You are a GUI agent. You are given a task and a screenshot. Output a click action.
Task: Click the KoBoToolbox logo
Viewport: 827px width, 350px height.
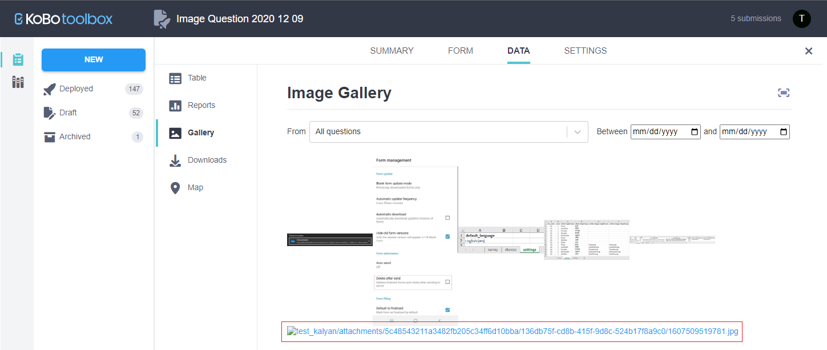point(63,18)
